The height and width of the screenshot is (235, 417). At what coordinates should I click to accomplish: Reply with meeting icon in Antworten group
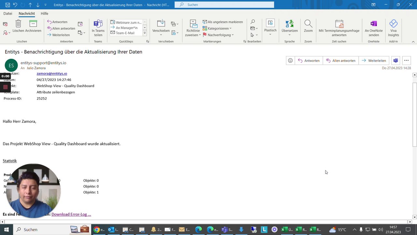80,24
